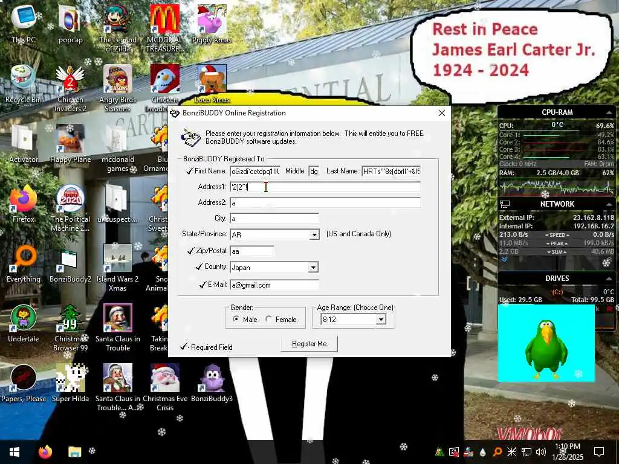619x464 pixels.
Task: Click into the Address1 field
Action: click(325, 187)
